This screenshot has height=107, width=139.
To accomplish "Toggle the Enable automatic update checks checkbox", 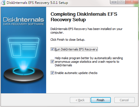I will tap(52, 73).
